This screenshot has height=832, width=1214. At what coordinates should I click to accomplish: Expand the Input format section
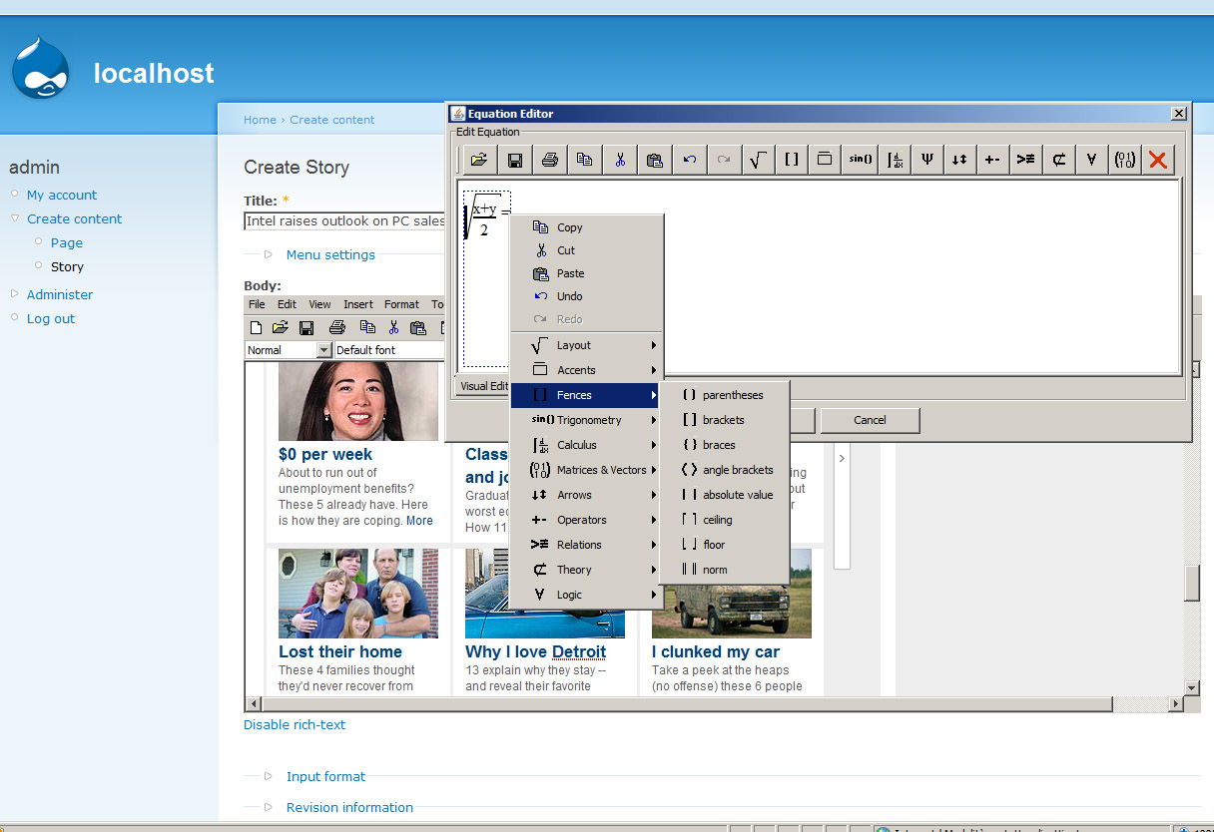point(325,777)
